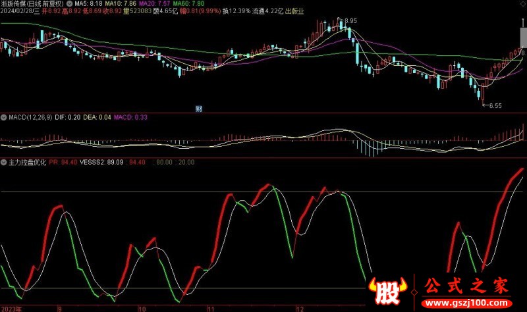
Task: Click the blue 财 financial marker icon
Action: click(x=198, y=108)
